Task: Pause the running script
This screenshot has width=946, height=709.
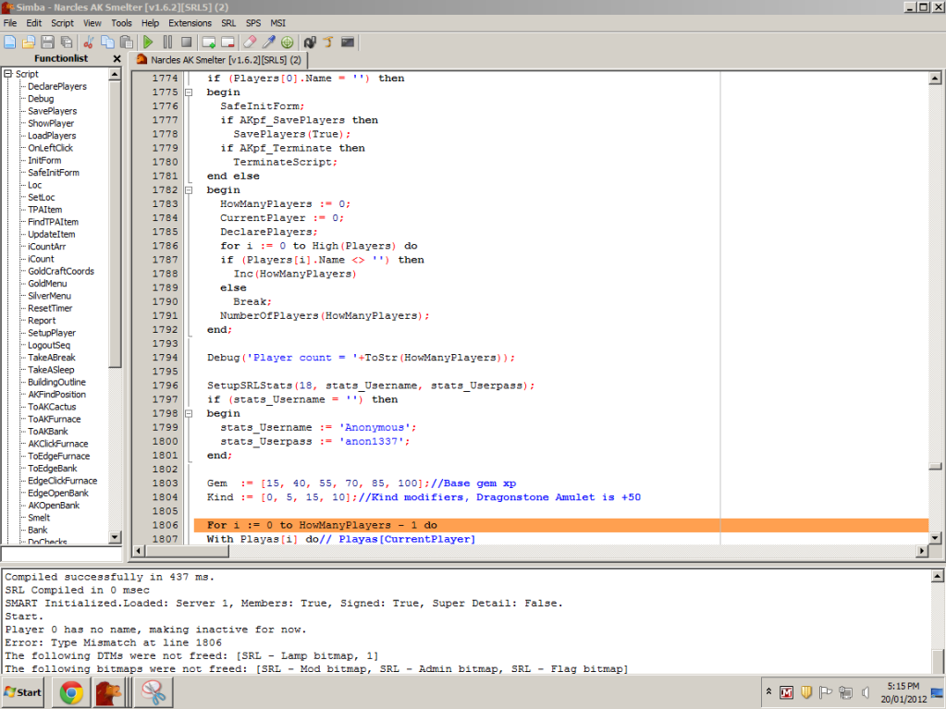Action: pyautogui.click(x=167, y=42)
